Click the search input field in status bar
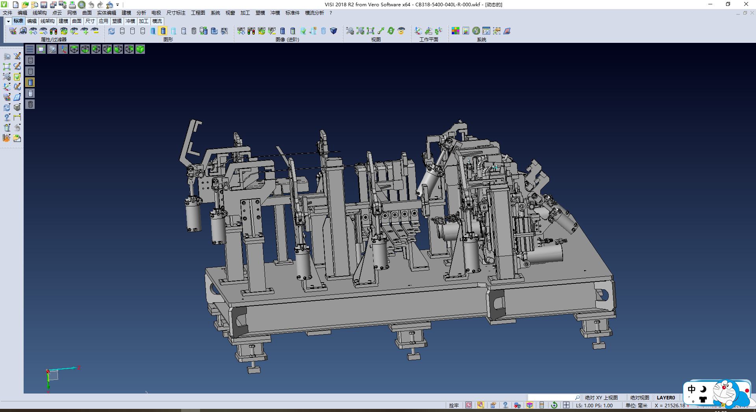The height and width of the screenshot is (412, 756). [x=551, y=397]
